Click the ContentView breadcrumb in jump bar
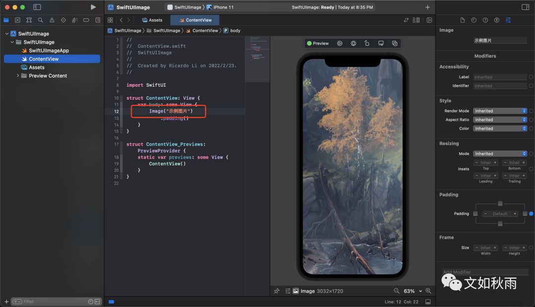 point(202,31)
